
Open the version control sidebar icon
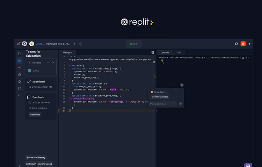coord(20,67)
